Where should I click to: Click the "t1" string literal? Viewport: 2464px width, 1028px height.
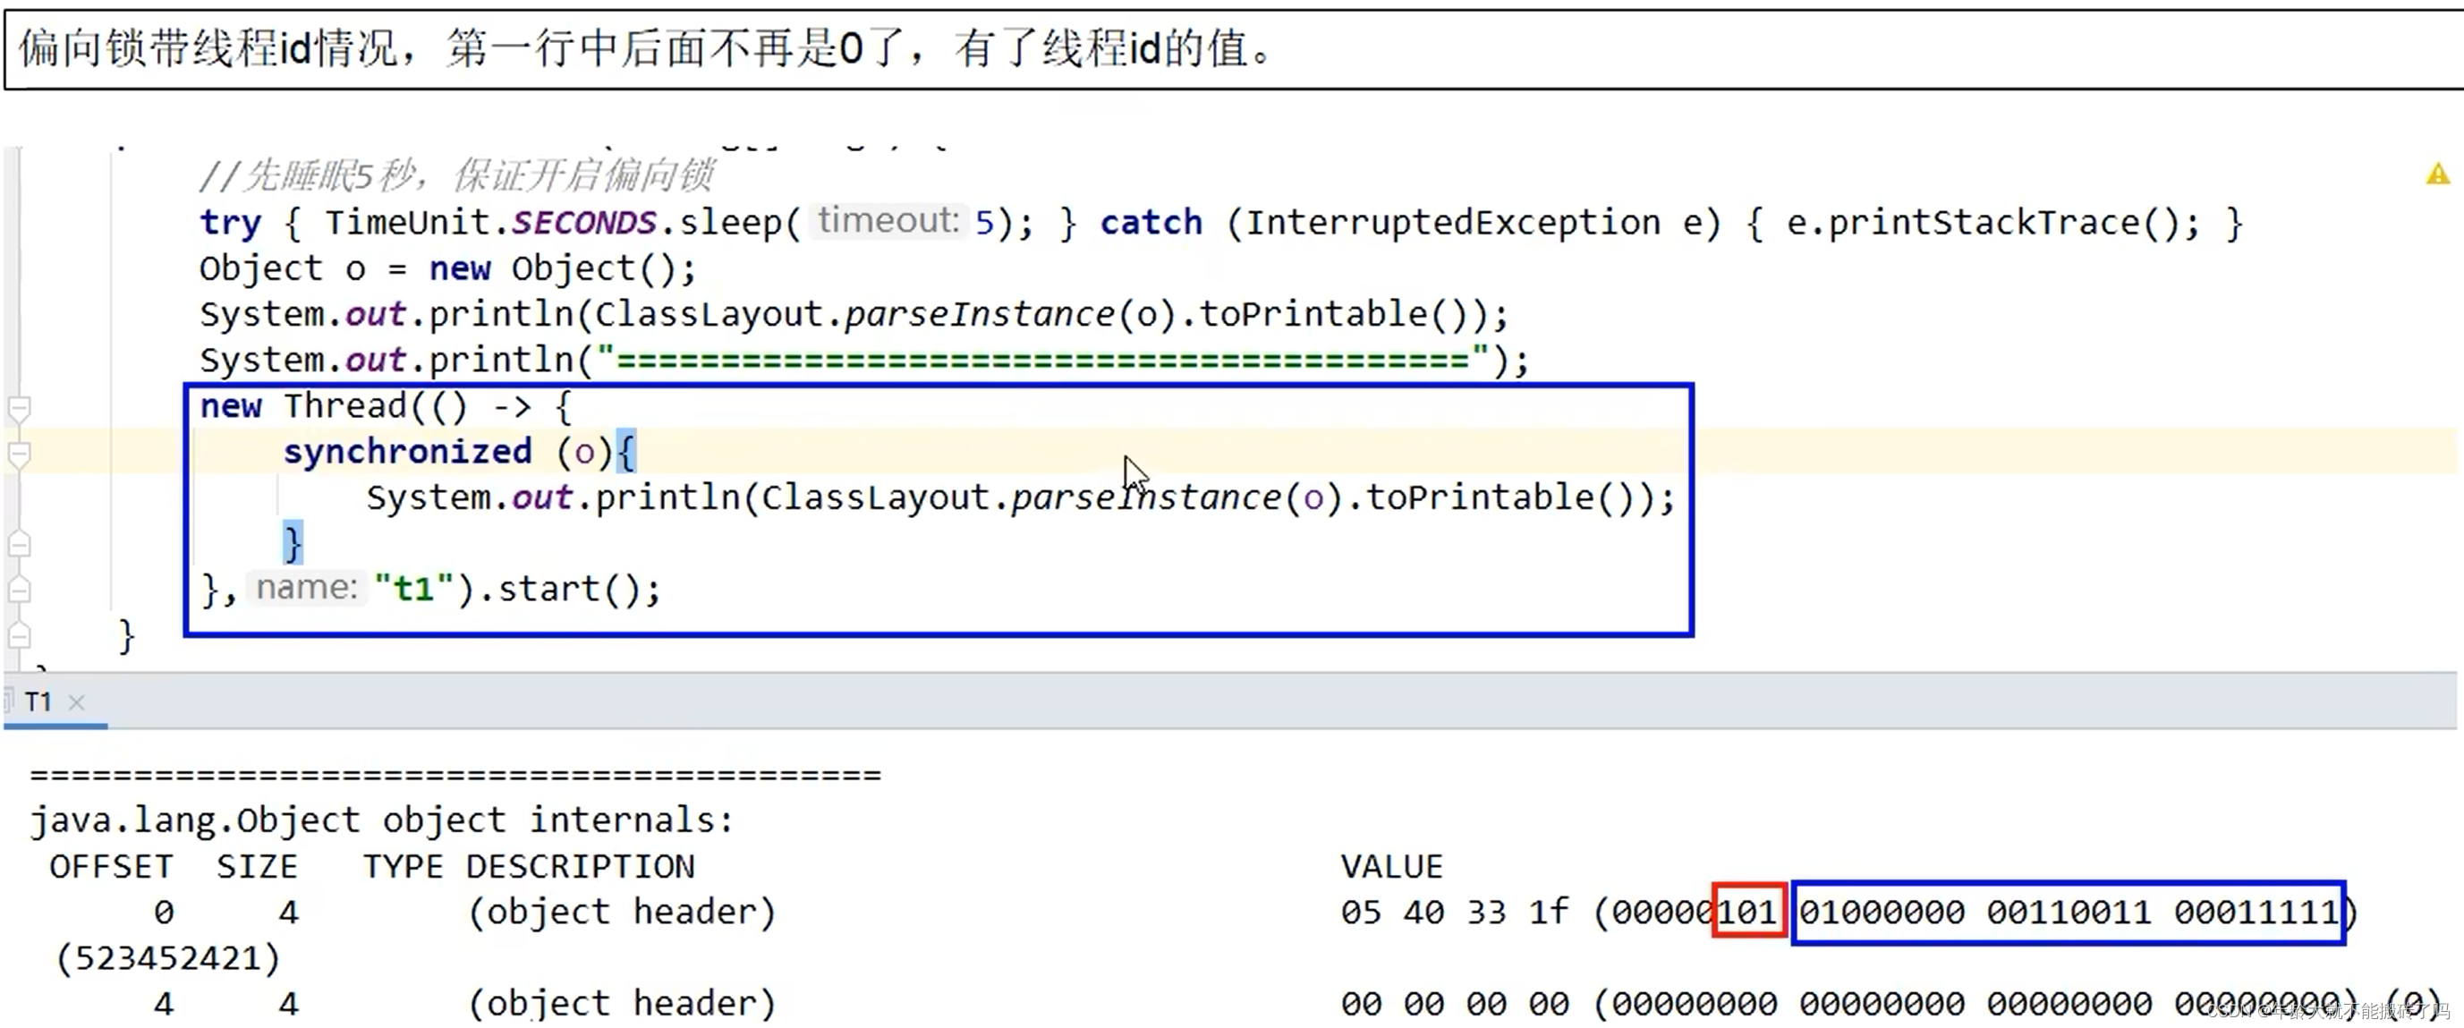pos(414,589)
